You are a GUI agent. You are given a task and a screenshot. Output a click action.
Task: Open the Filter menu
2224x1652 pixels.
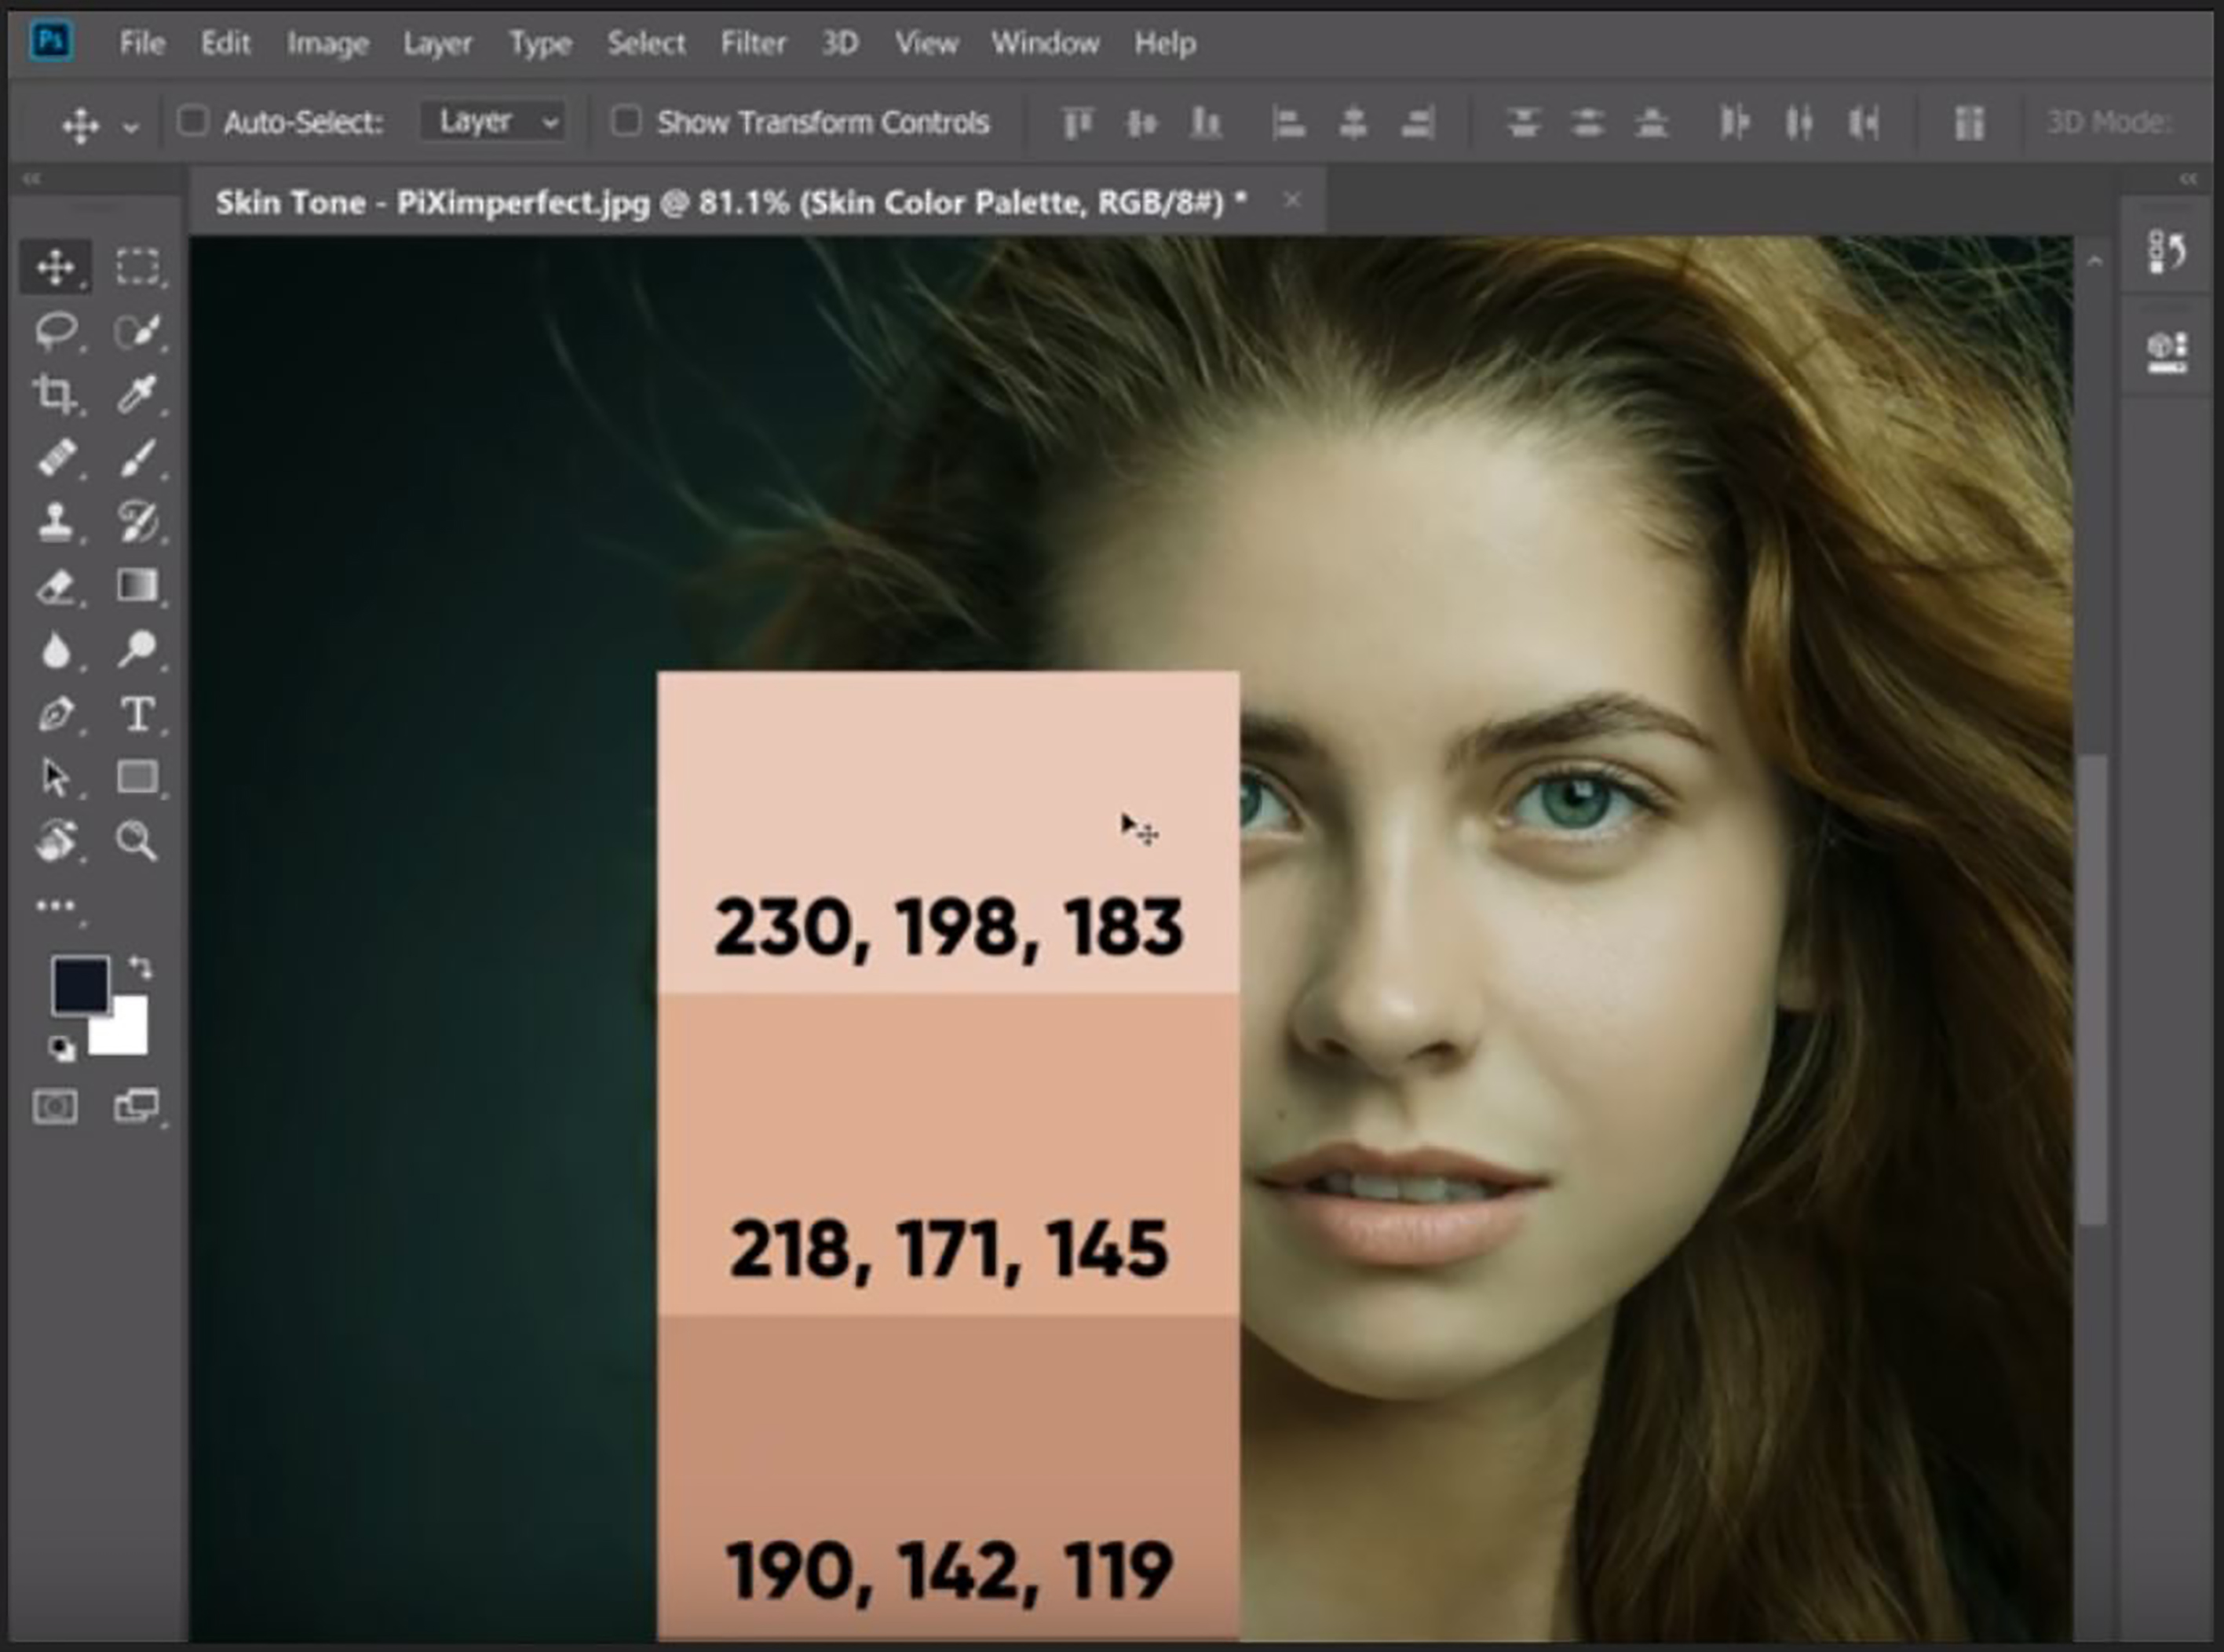pyautogui.click(x=753, y=43)
